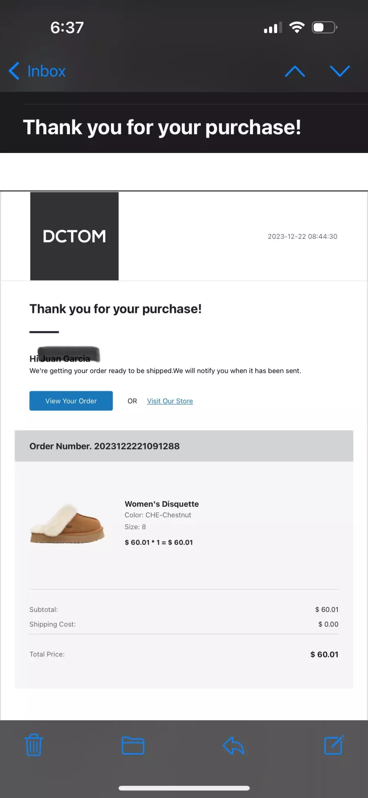Viewport: 368px width, 798px height.
Task: Tap the DCTOM logo image
Action: coord(74,236)
